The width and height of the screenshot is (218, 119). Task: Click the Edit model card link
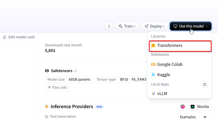21,37
